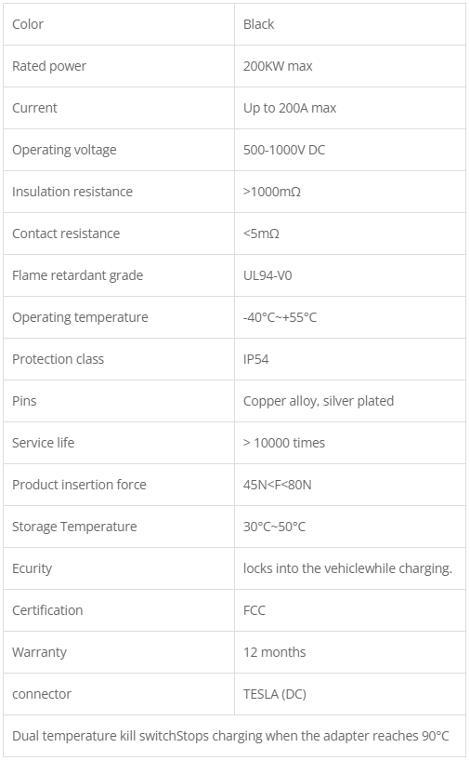Image resolution: width=470 pixels, height=761 pixels.
Task: Click the Insulation resistance label
Action: (x=72, y=192)
